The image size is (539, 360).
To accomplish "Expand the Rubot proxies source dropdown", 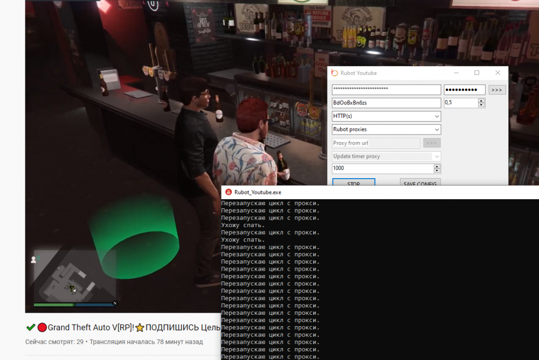I will (386, 130).
